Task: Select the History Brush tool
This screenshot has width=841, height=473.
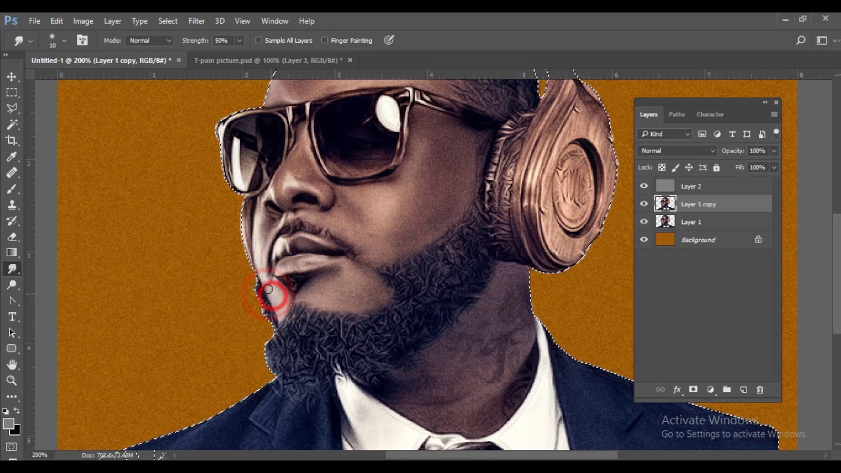Action: [12, 221]
